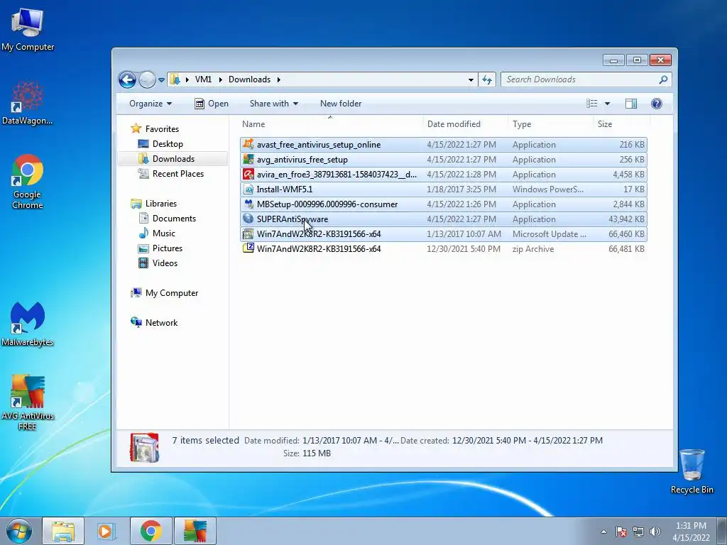The width and height of the screenshot is (727, 545).
Task: Select the Win7AndW2K8R2 zip archive icon
Action: coord(248,248)
